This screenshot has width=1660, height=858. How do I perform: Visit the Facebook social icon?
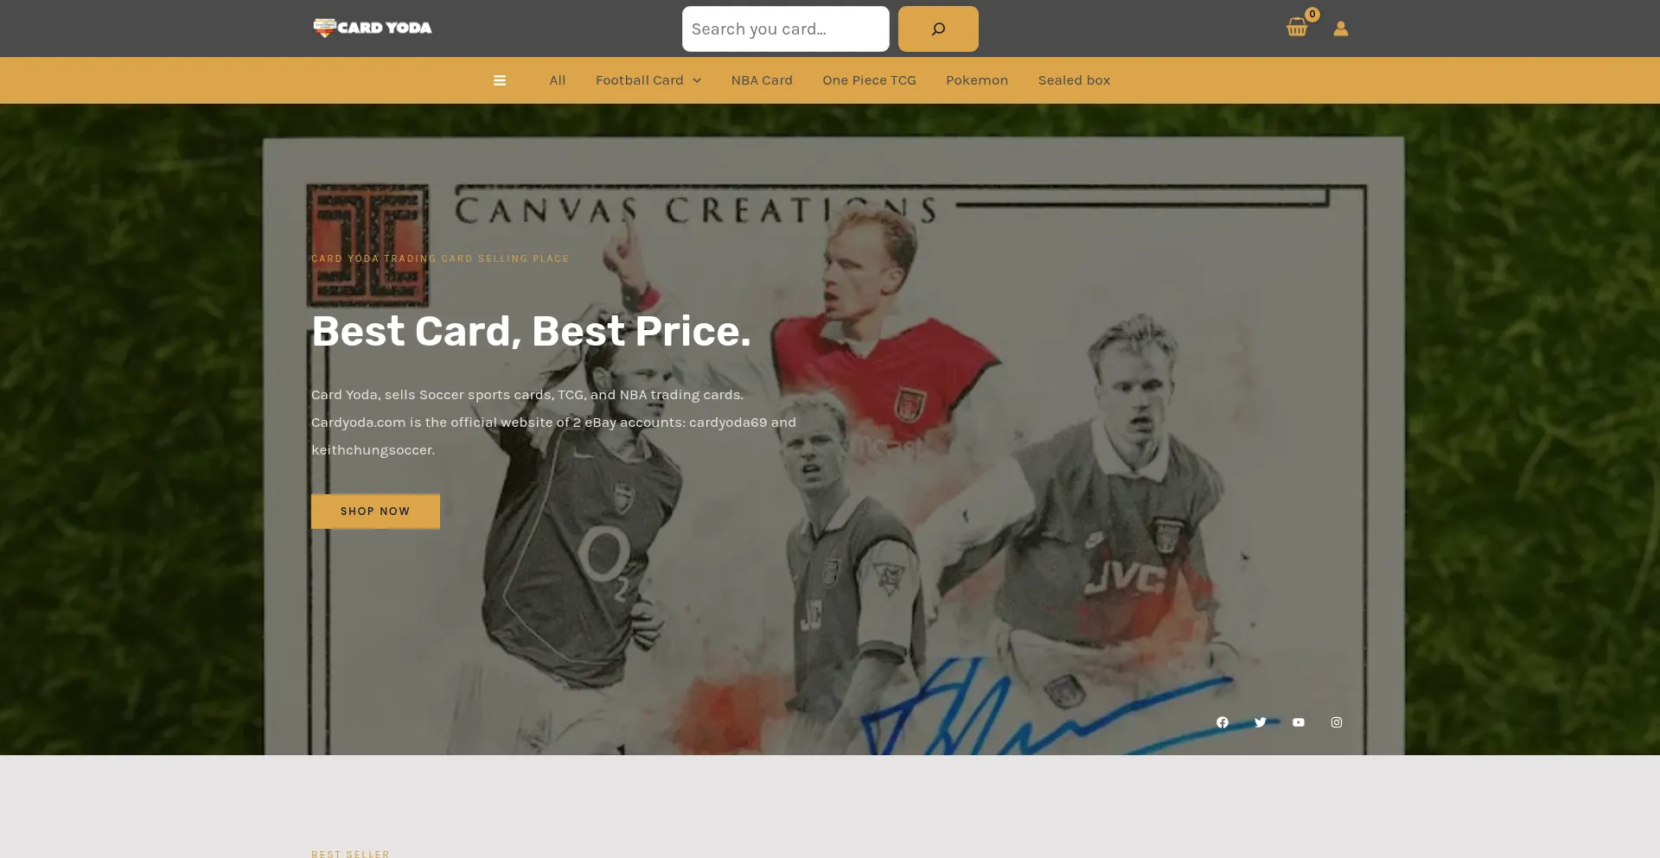pos(1223,722)
